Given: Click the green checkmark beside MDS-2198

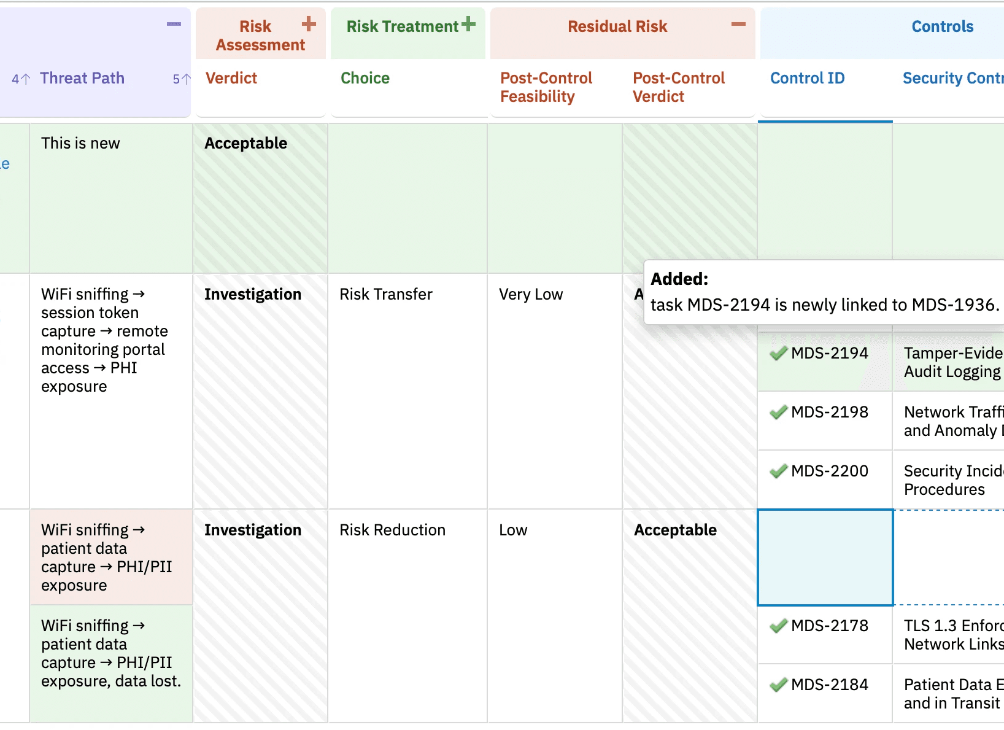Looking at the screenshot, I should (x=778, y=412).
